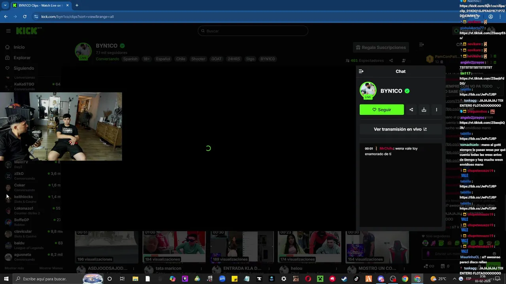The image size is (506, 284).
Task: Click the Regala Suscripciones button
Action: pyautogui.click(x=381, y=47)
